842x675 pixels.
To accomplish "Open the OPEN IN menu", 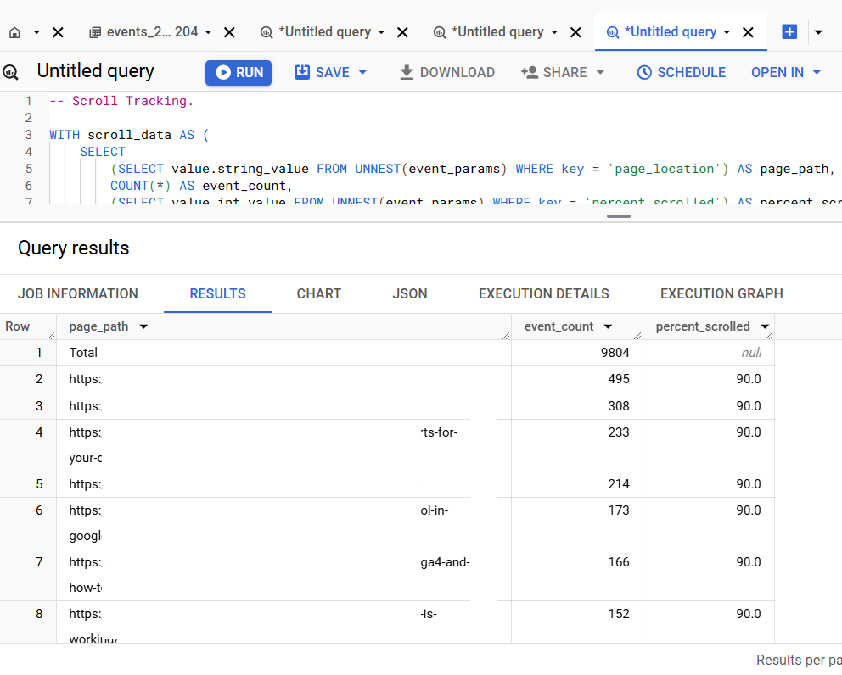I will (786, 72).
